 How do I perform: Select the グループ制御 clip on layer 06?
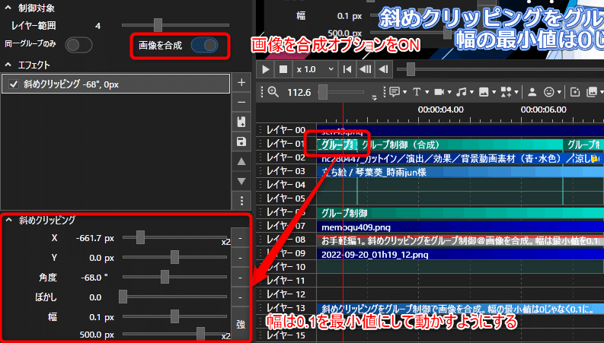tap(460, 213)
